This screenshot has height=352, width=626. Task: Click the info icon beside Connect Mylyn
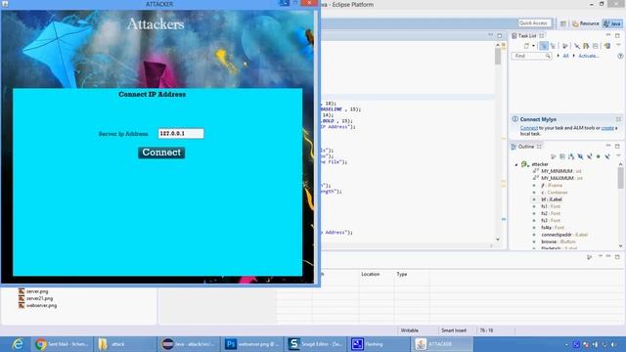click(515, 119)
